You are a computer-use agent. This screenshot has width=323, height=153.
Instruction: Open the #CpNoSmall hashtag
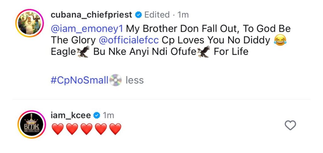pos(79,80)
